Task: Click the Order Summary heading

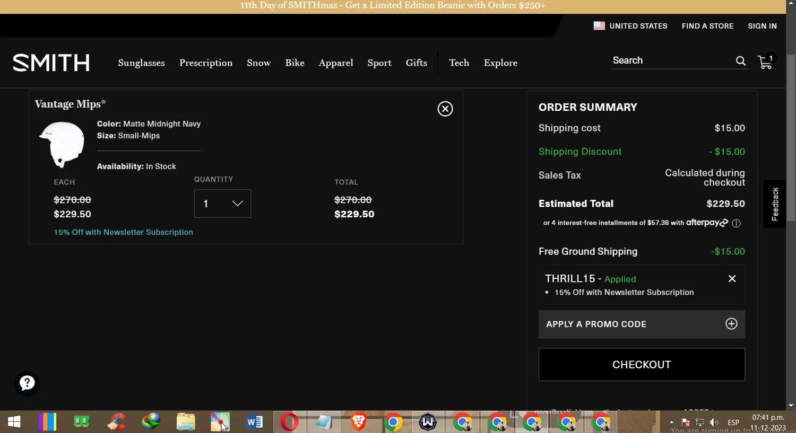Action: click(588, 107)
